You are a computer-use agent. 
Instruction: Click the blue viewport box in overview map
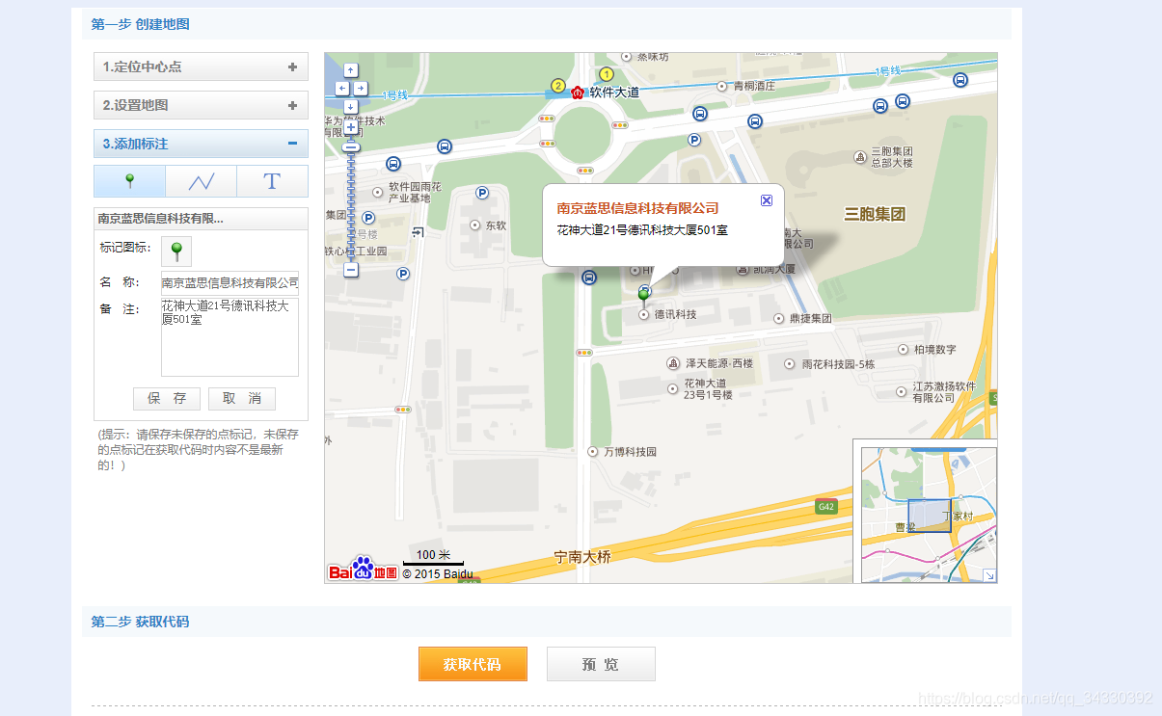(929, 515)
